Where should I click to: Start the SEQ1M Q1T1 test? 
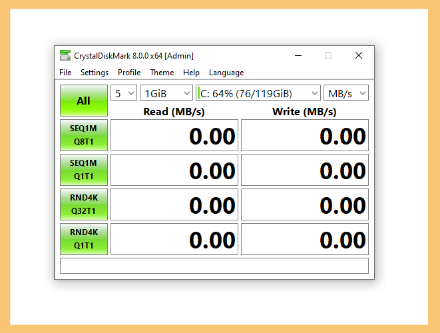point(84,170)
